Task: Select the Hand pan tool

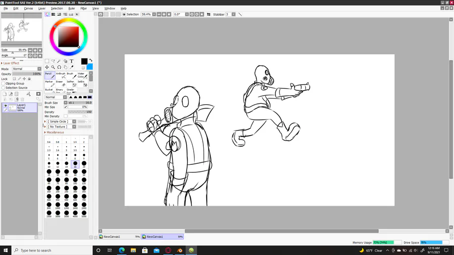Action: pyautogui.click(x=66, y=67)
